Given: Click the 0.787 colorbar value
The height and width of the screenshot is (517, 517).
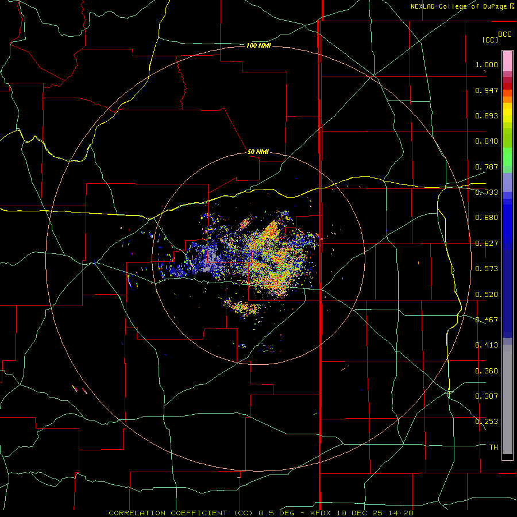Looking at the screenshot, I should point(487,167).
